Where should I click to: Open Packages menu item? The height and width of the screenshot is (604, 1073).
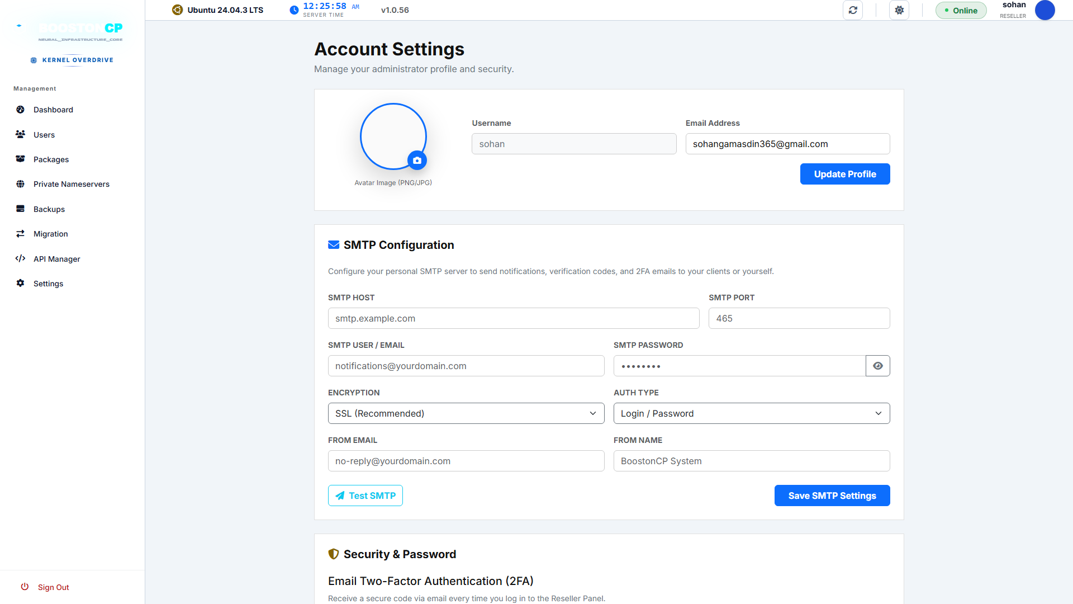tap(72, 159)
